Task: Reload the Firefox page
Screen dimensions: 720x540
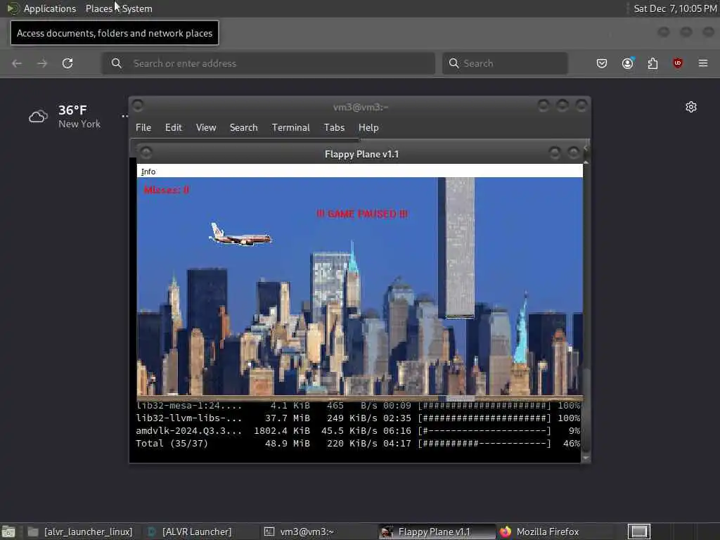Action: 67,63
